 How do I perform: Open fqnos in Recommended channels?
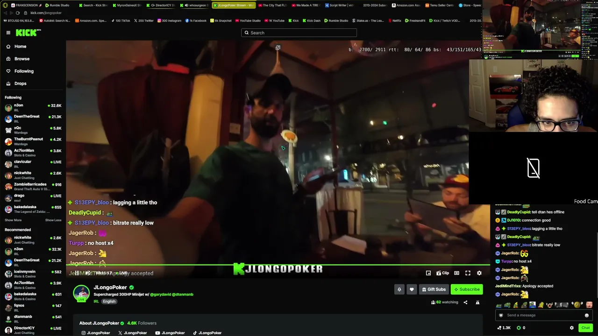(33, 308)
